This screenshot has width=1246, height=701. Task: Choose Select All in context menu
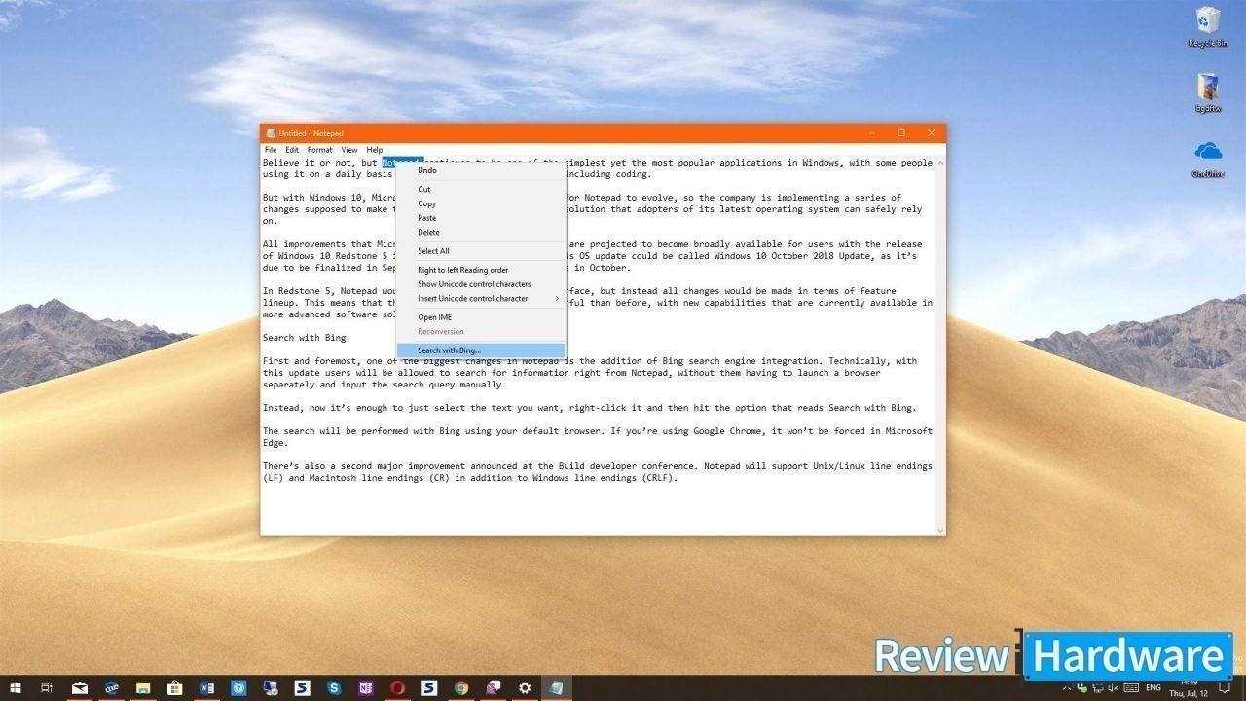(x=481, y=251)
